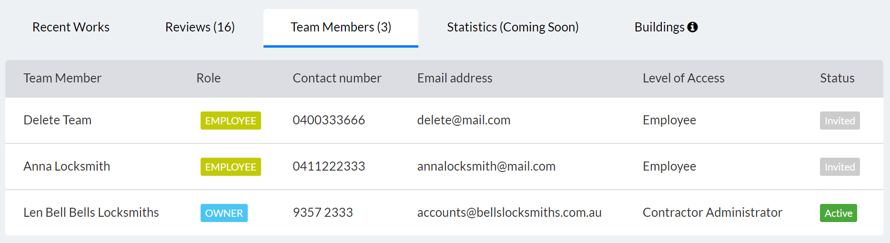Click the Invited status for Delete Team
The width and height of the screenshot is (890, 243).
(839, 121)
